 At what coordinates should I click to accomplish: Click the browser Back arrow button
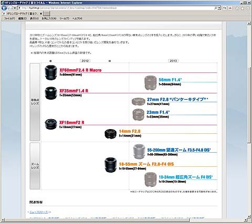4,8
